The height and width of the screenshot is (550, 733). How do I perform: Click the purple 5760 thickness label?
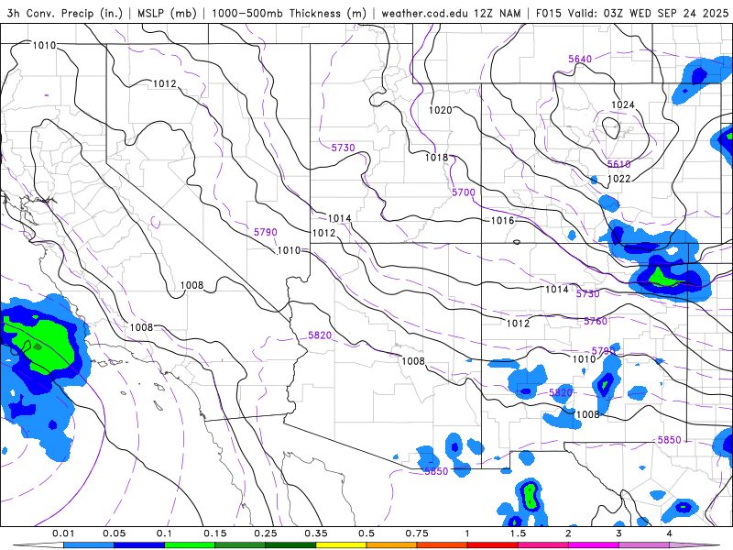(x=595, y=322)
